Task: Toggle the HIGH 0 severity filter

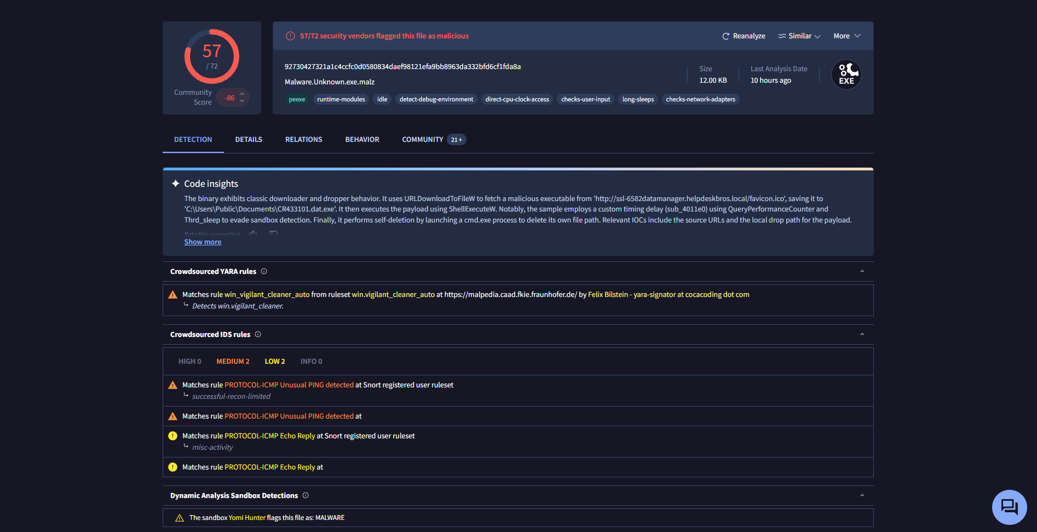Action: (x=189, y=362)
